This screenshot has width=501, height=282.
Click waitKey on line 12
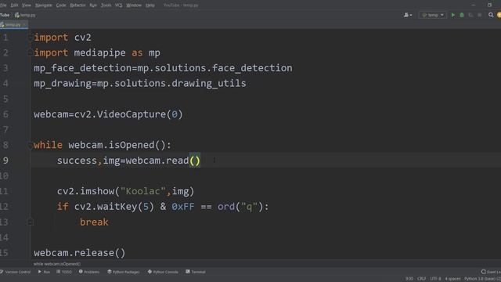coord(117,207)
